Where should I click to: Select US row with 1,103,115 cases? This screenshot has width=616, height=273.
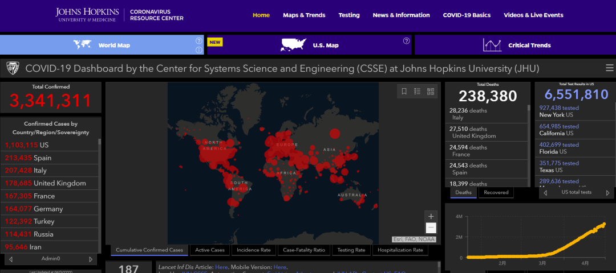pyautogui.click(x=49, y=145)
